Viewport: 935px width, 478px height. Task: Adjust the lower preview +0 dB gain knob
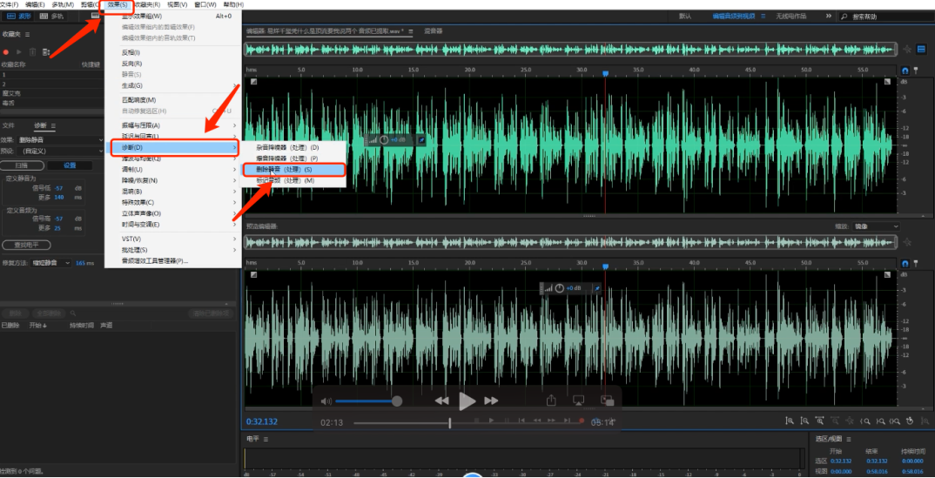coord(559,288)
